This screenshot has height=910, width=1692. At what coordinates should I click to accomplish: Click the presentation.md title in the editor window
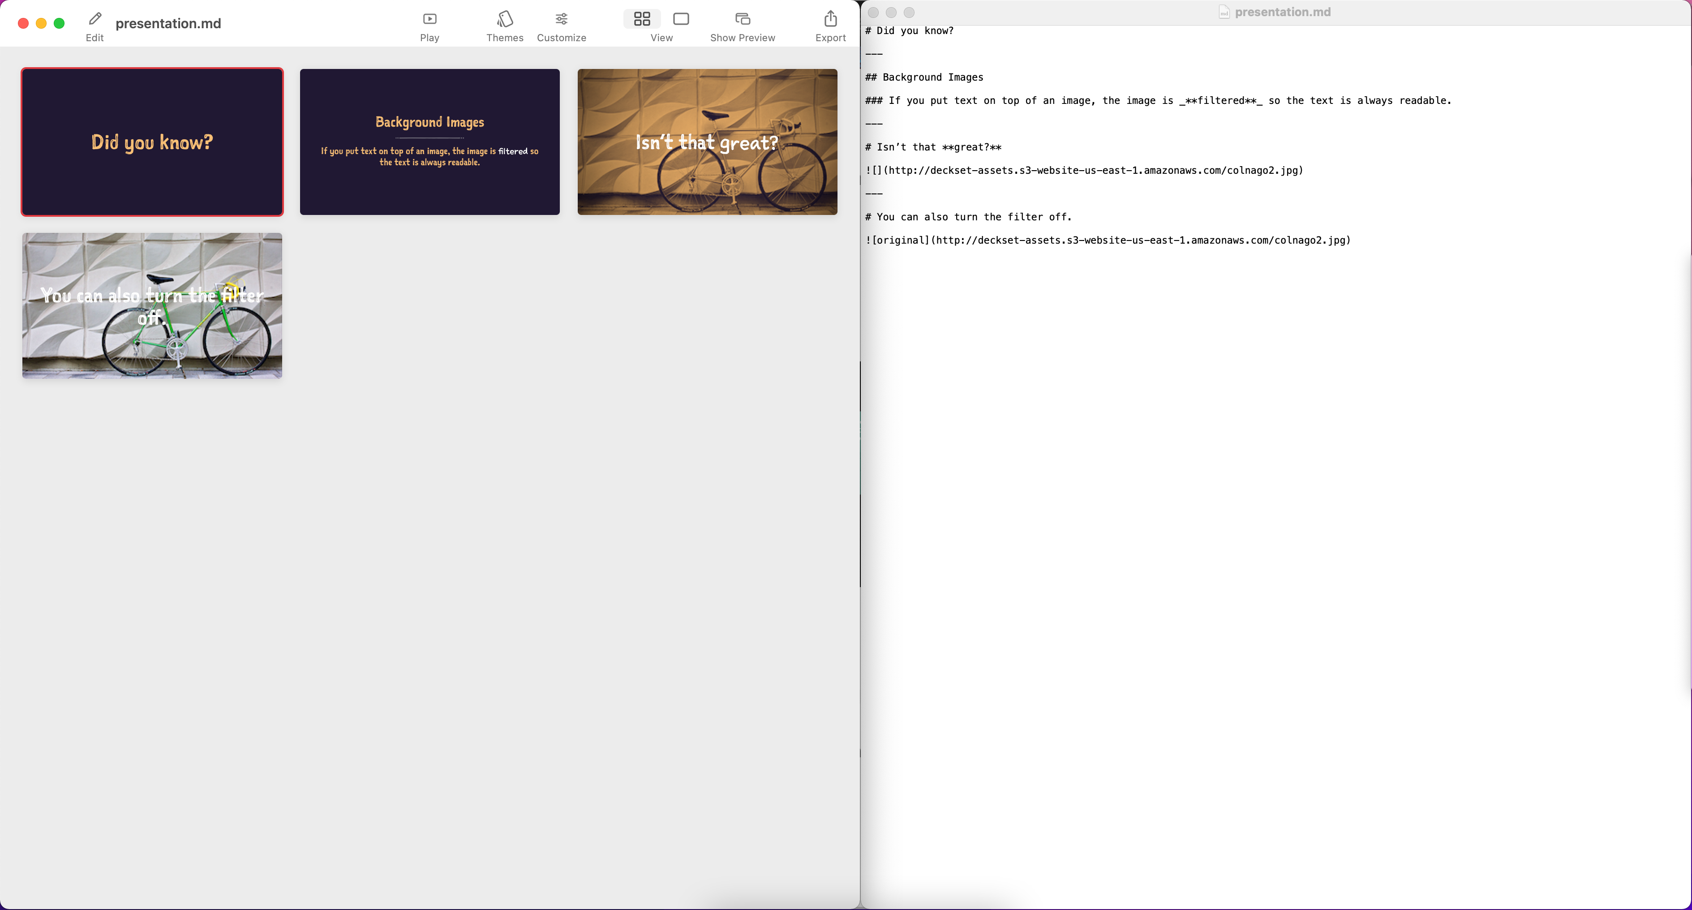[1282, 13]
